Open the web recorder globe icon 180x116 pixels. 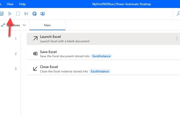point(34,14)
